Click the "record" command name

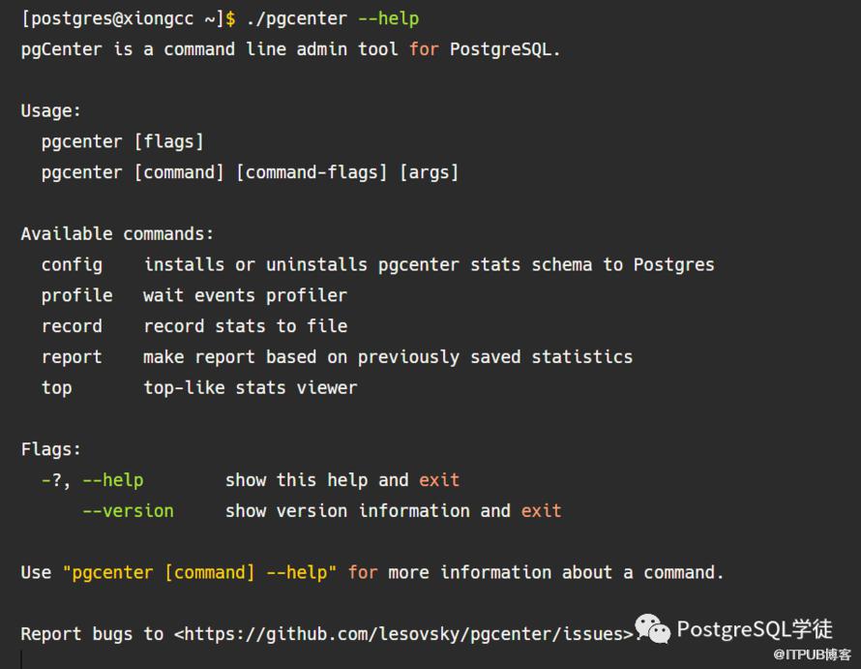click(x=72, y=326)
